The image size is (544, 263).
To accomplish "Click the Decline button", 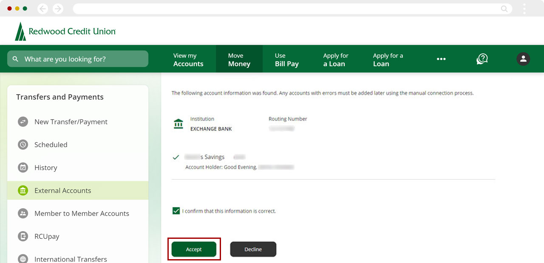I will pos(253,249).
